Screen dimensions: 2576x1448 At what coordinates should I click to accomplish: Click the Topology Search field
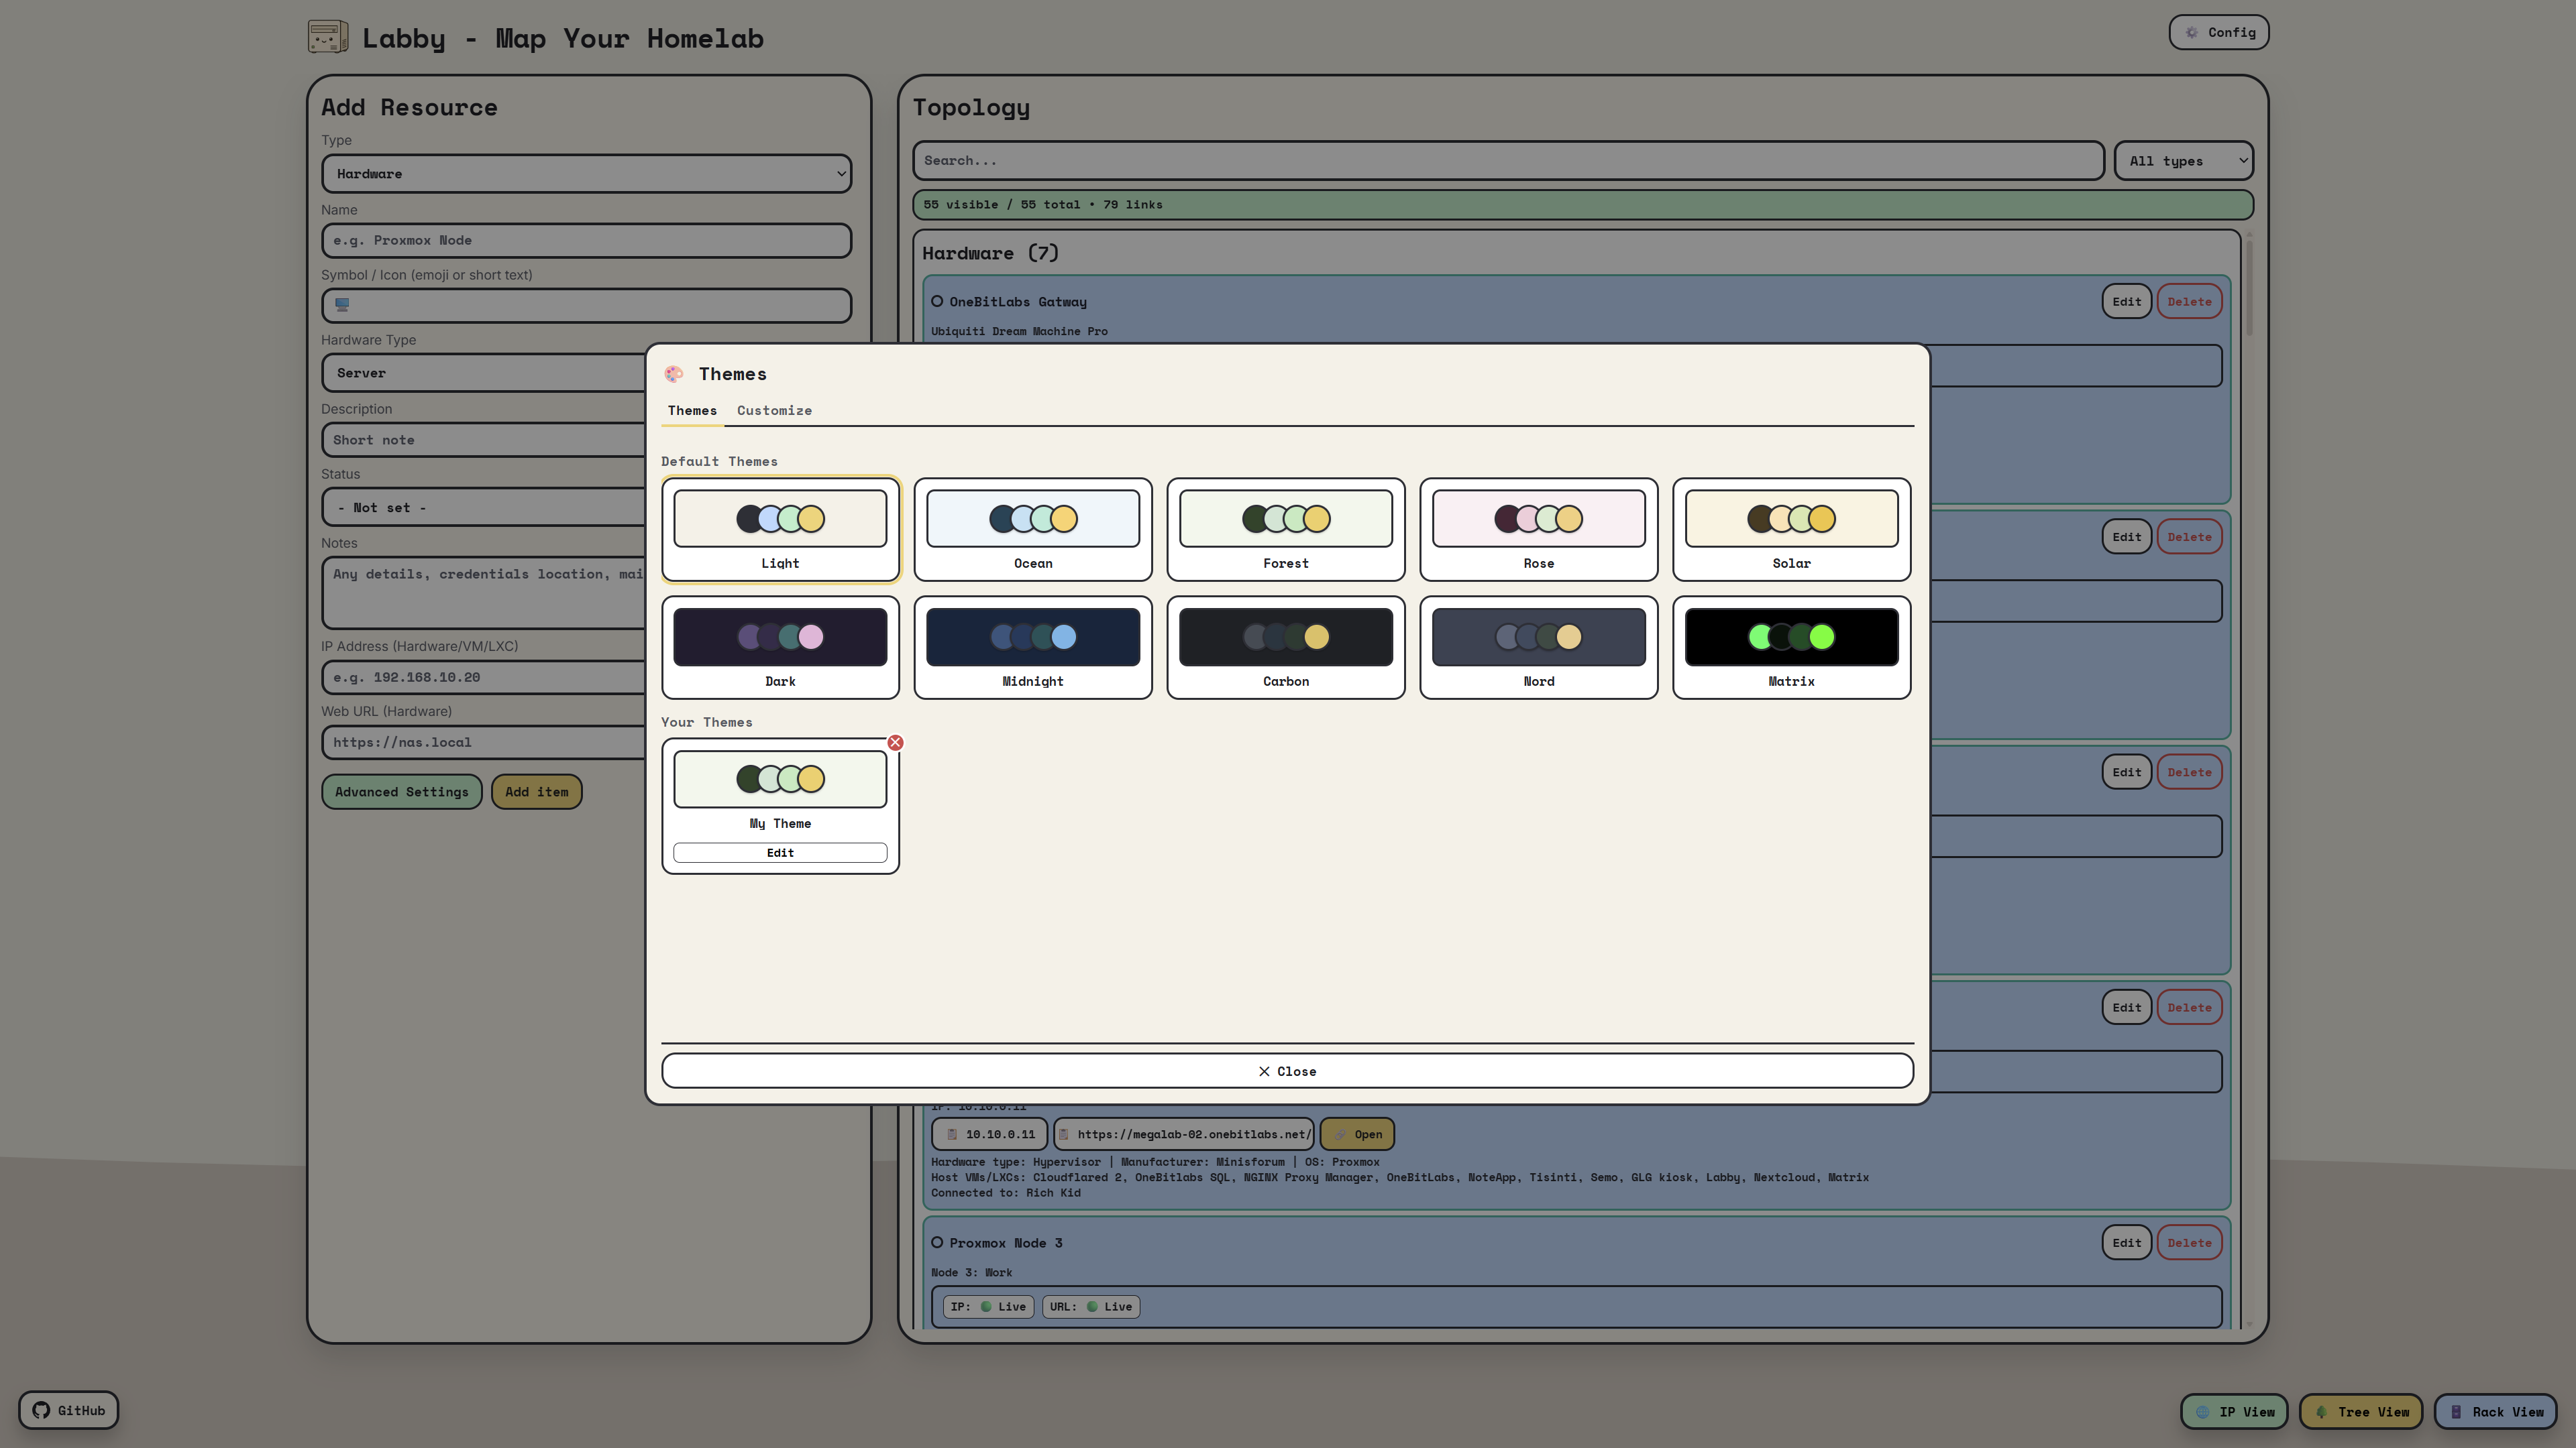pyautogui.click(x=1508, y=161)
